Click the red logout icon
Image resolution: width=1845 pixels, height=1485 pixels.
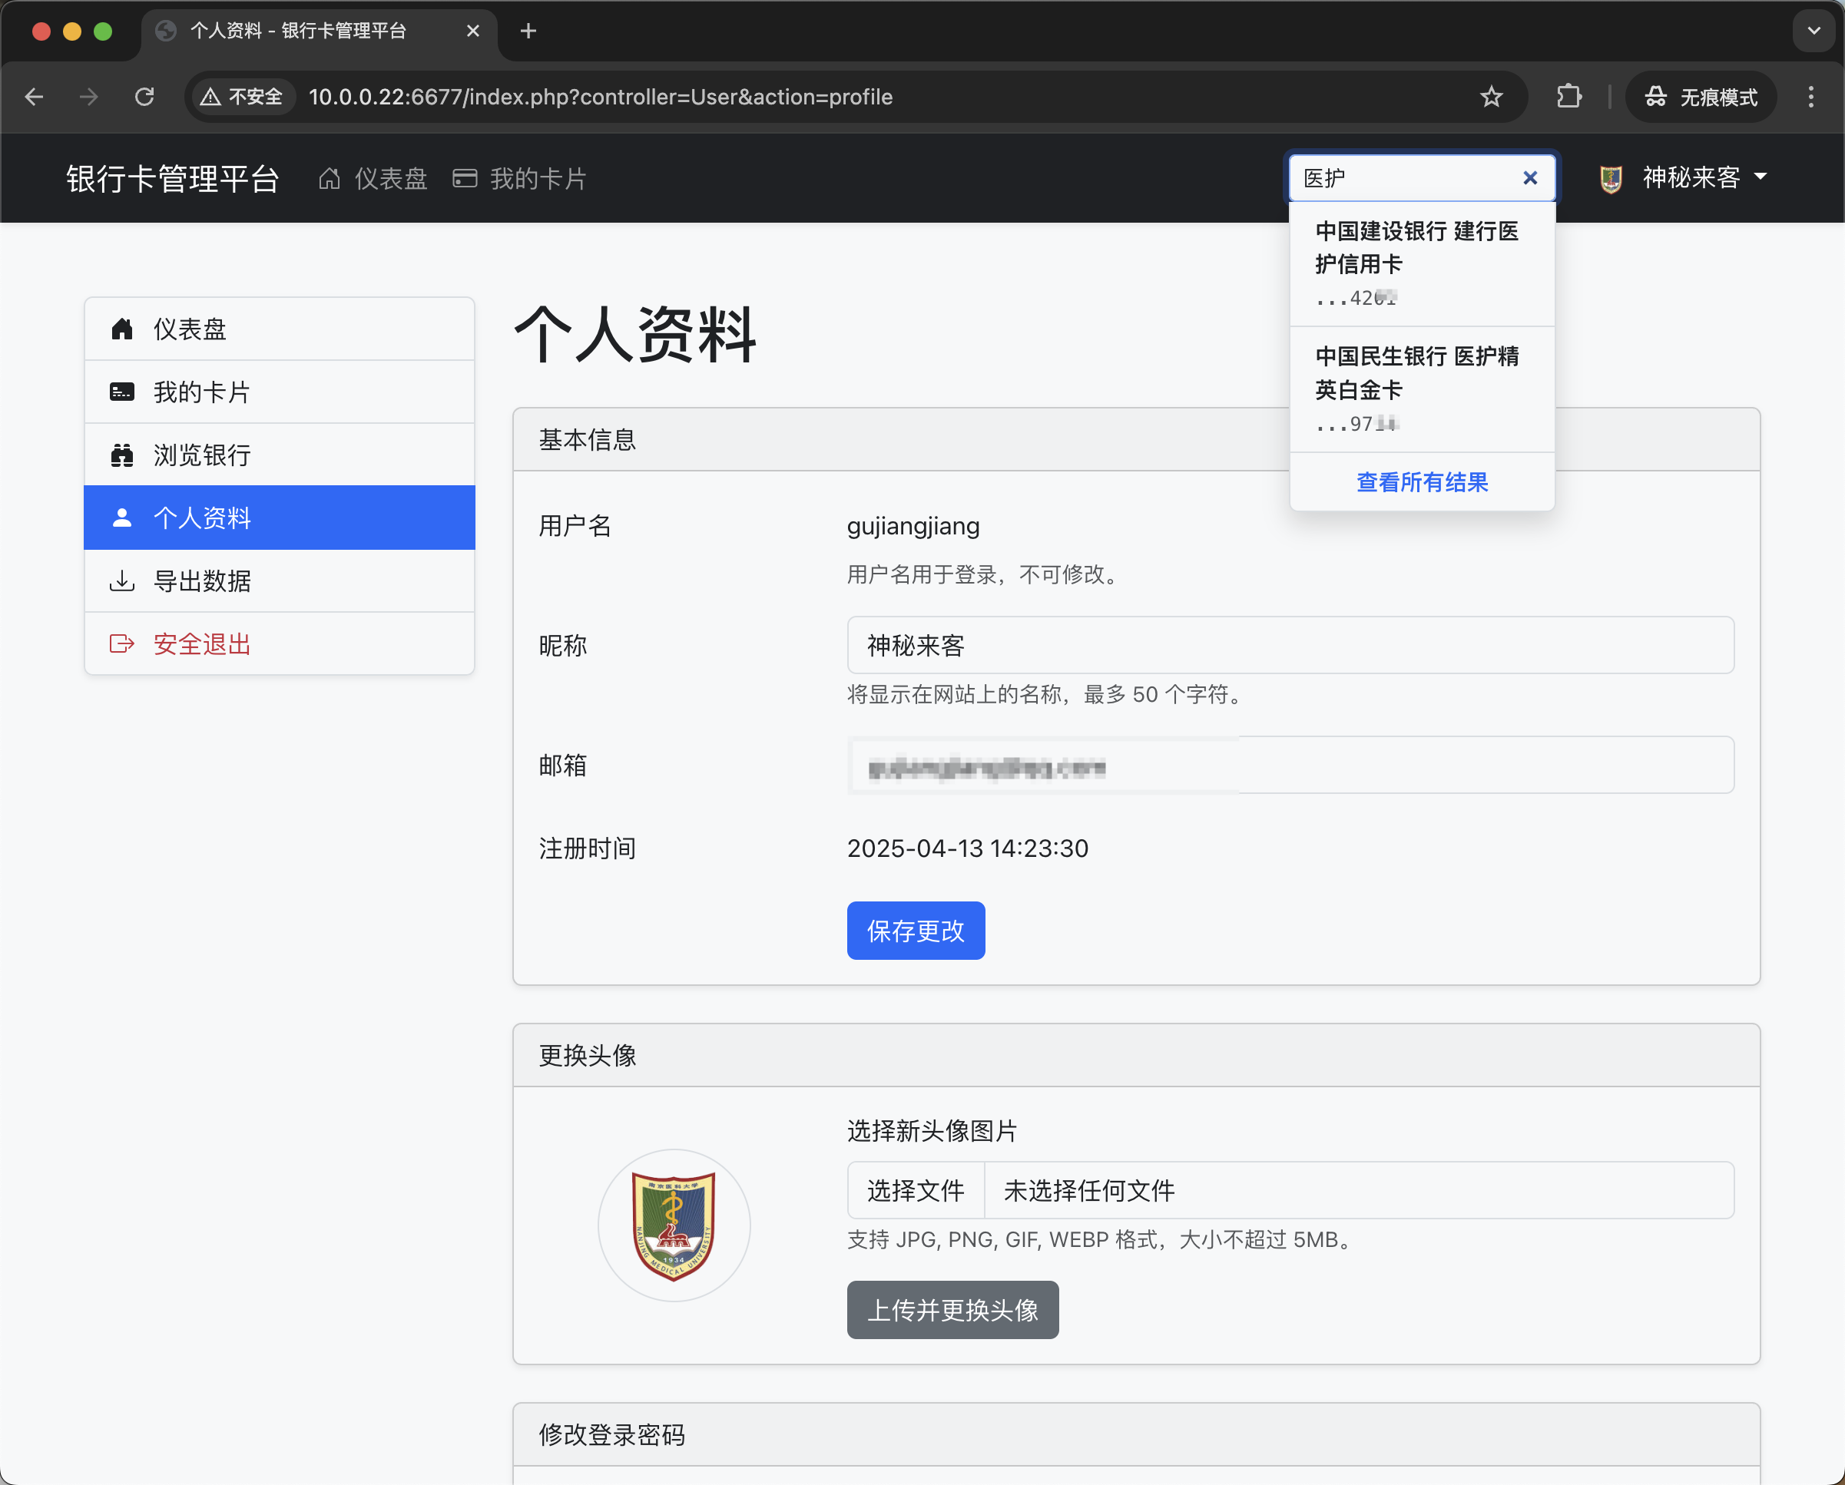point(122,643)
